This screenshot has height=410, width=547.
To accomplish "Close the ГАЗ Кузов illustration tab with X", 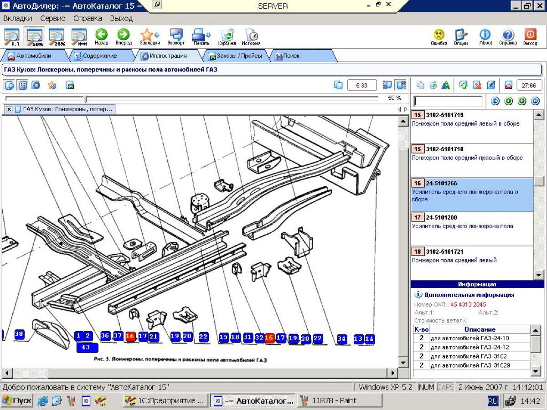I will (9, 109).
